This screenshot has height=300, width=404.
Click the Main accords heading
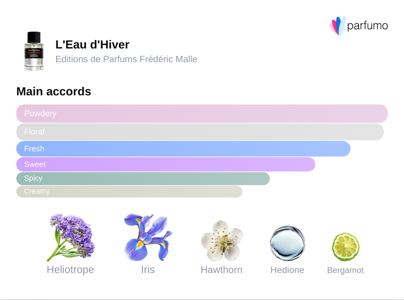pos(54,91)
